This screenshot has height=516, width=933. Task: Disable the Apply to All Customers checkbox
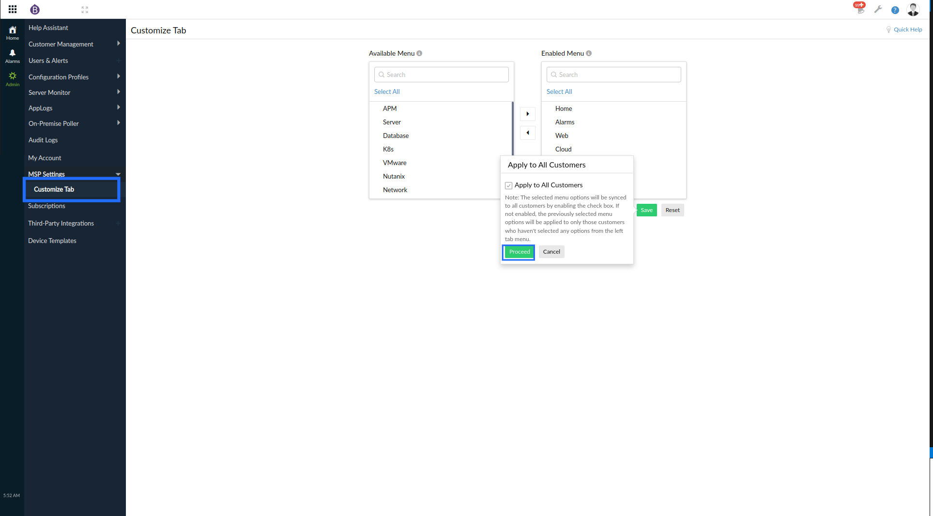pos(508,185)
